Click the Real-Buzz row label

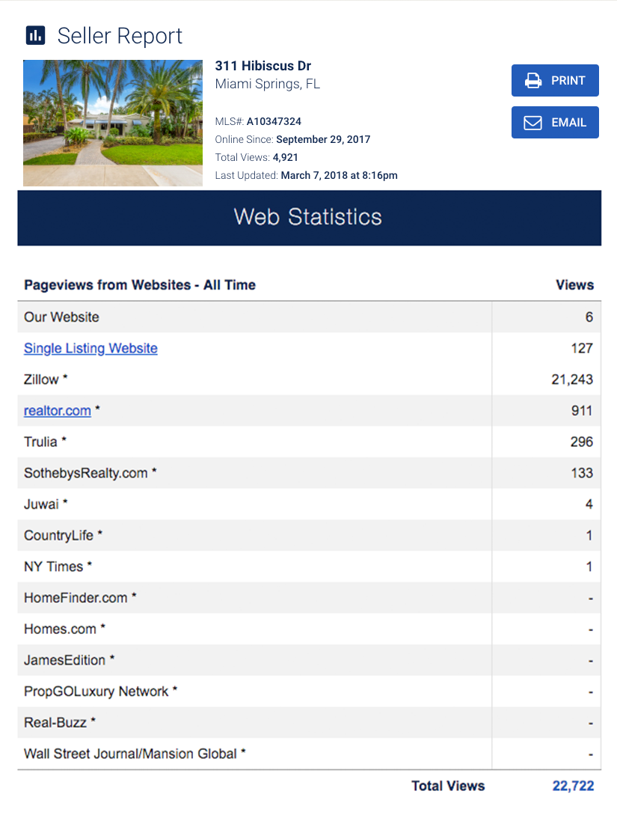60,722
